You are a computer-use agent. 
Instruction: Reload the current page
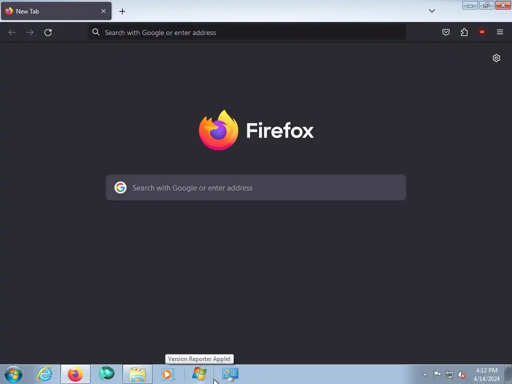click(x=48, y=32)
